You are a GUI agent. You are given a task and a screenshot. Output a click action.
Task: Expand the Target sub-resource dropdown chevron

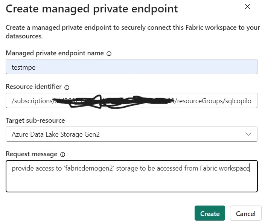(x=248, y=134)
